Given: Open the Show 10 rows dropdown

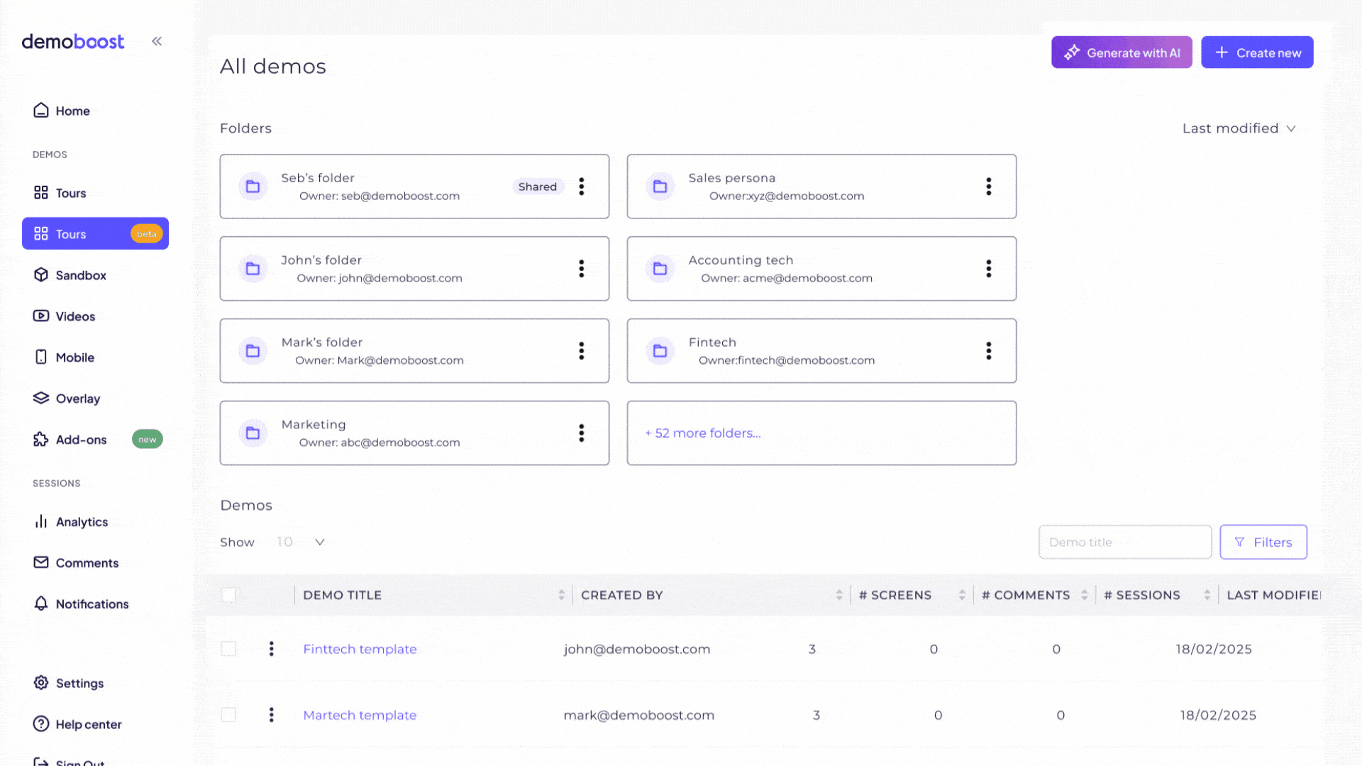Looking at the screenshot, I should 301,542.
